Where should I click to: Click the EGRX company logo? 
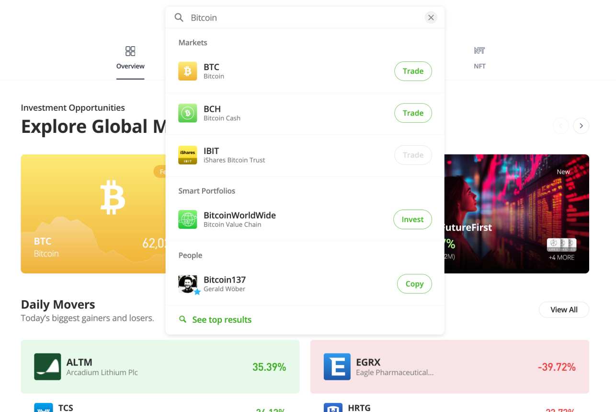click(x=337, y=367)
